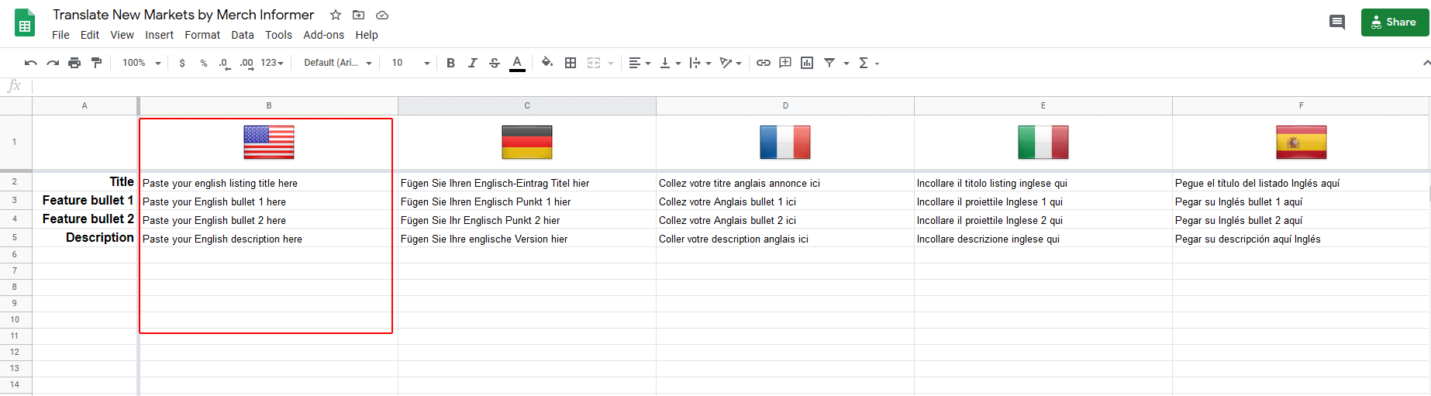
Task: Open the zoom 100% dropdown
Action: click(x=142, y=63)
